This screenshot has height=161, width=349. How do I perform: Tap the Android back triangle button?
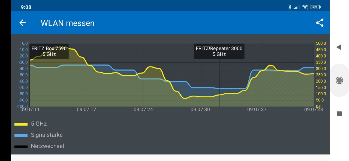point(339,47)
